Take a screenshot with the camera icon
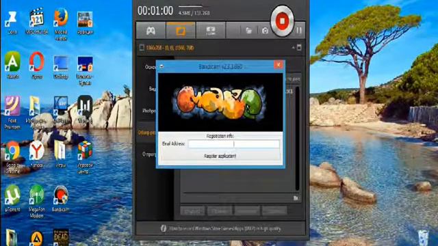The image size is (438, 246). pyautogui.click(x=265, y=30)
